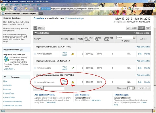
Task: Open Case Studies resource link
Action: pos(9,97)
